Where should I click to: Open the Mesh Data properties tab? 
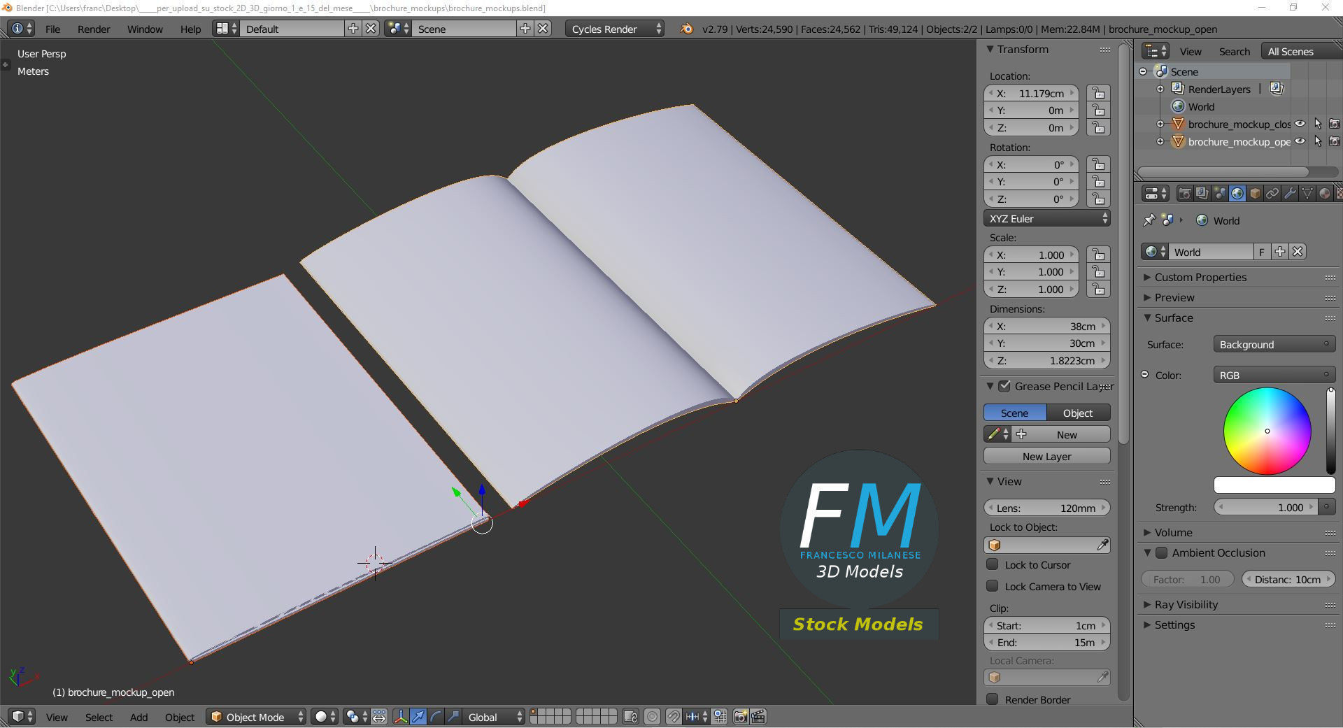click(x=1307, y=193)
